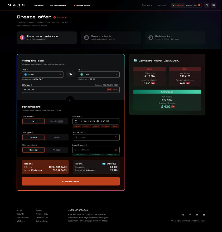This screenshot has height=232, width=222.
Task: Click the calendar icon in the Deadline field
Action: coord(76,121)
